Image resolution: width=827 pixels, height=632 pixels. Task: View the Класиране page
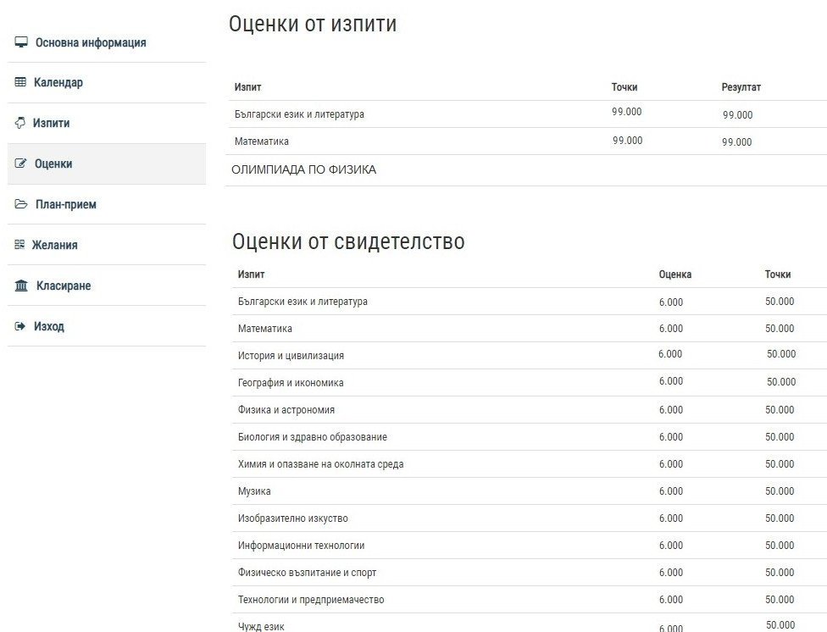(x=64, y=286)
